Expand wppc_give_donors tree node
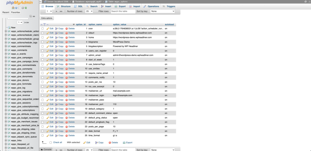Screen dimensions: 311x151 click(x=6, y=80)
